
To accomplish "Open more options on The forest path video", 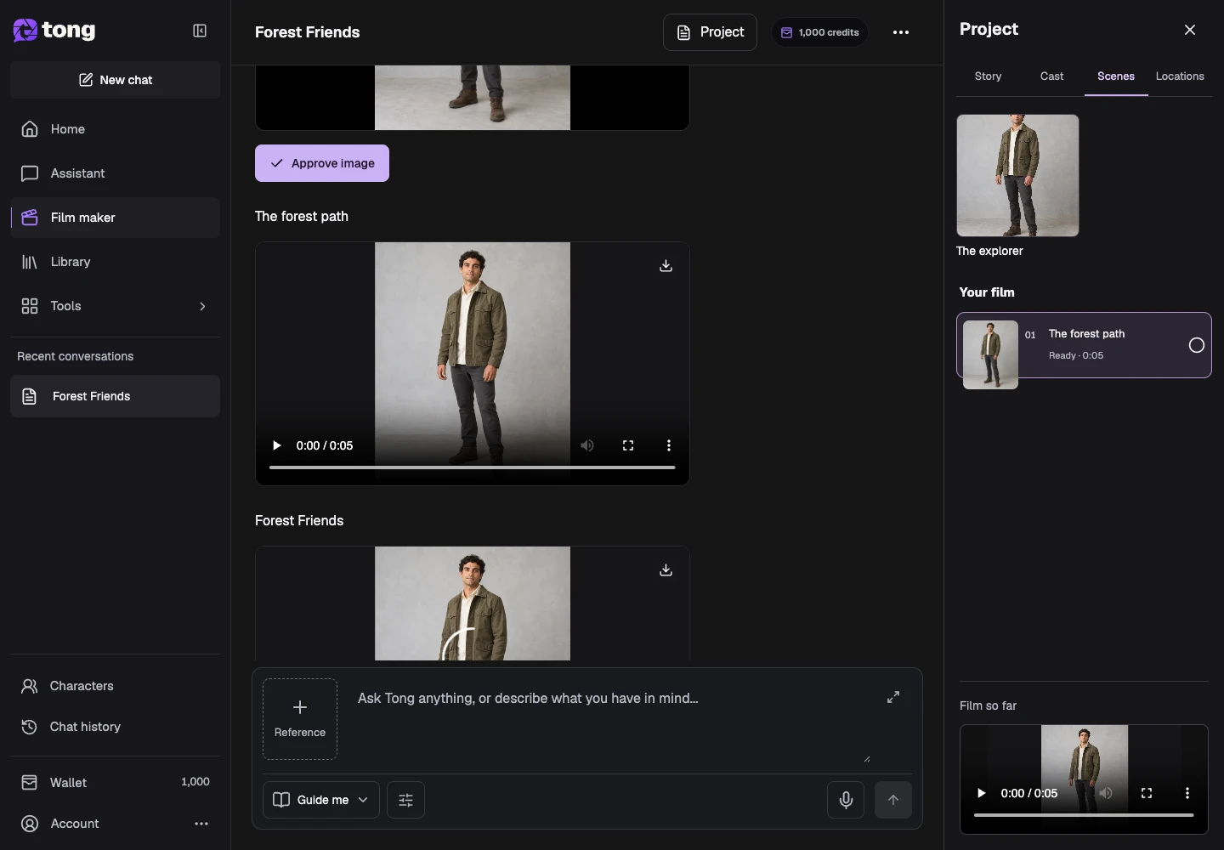I will 669,445.
